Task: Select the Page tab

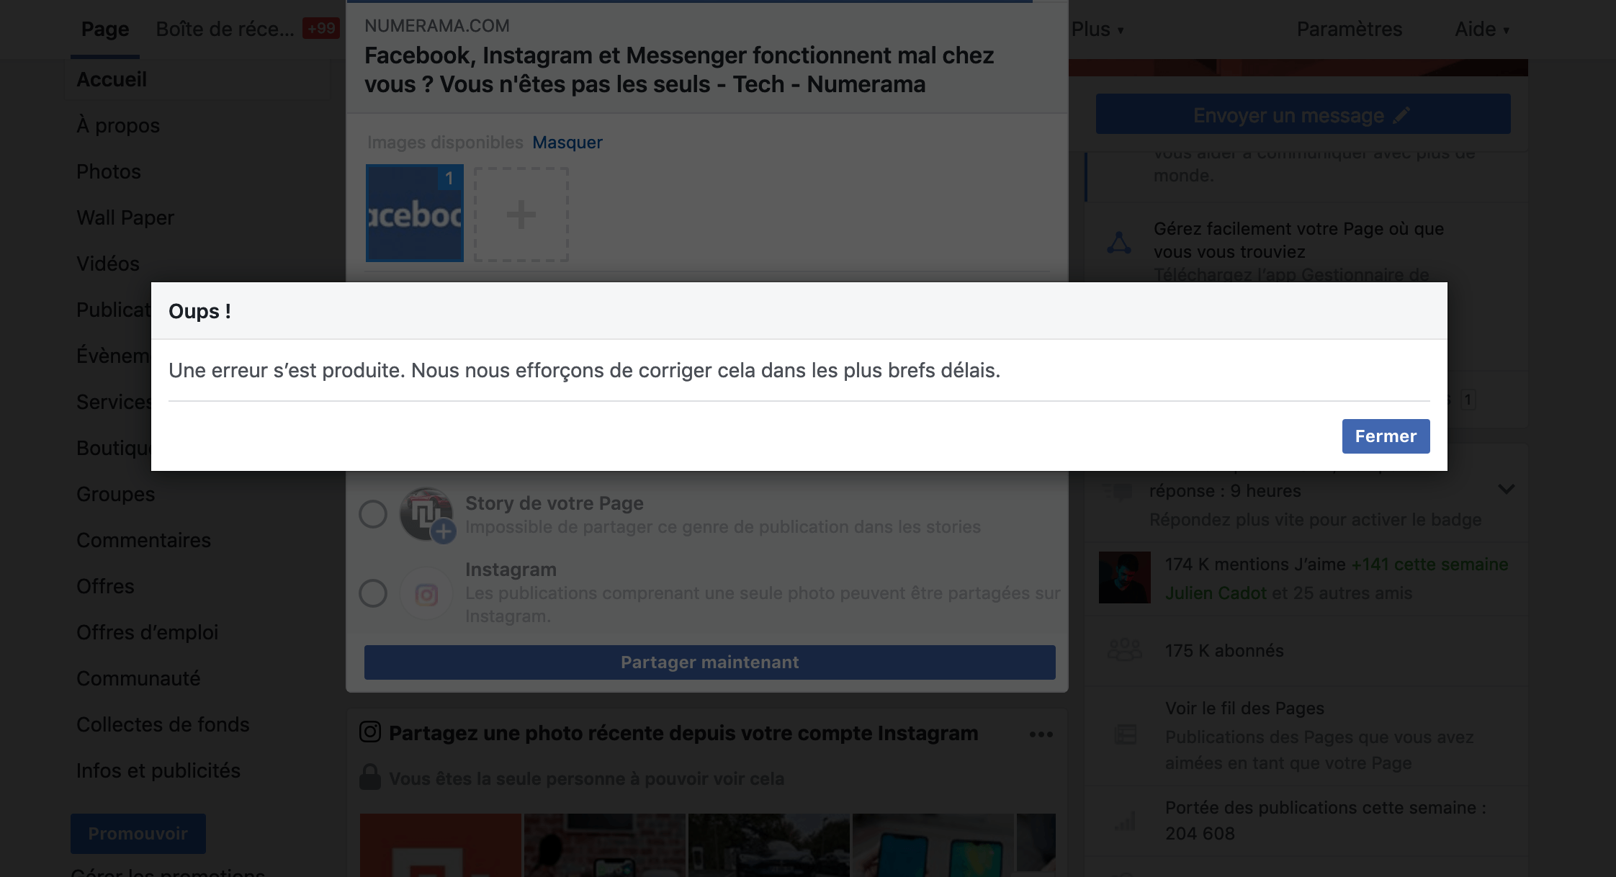Action: point(105,30)
